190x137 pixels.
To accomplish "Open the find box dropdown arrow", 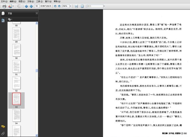I will click(x=104, y=6).
